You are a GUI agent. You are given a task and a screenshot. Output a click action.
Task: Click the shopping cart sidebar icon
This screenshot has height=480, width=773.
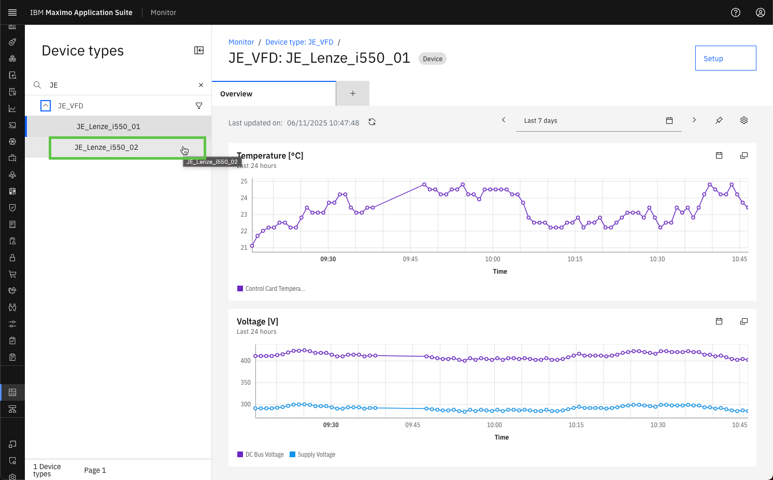[x=12, y=274]
